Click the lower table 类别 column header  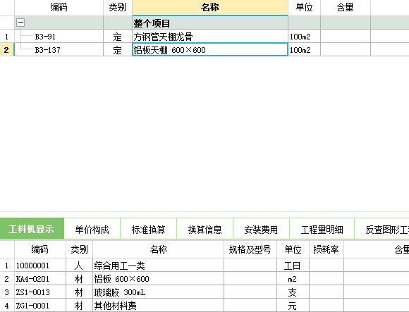[x=79, y=249]
